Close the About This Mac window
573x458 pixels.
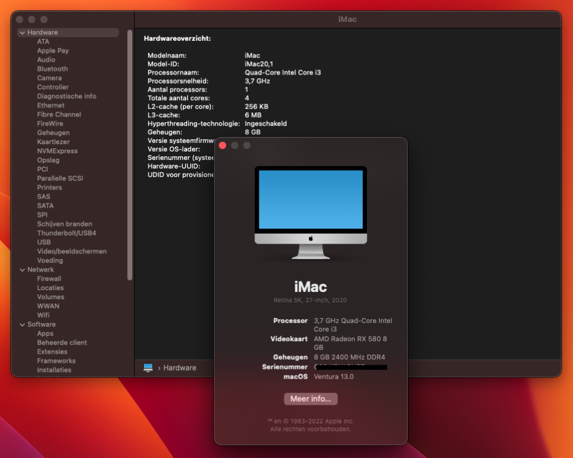coord(223,145)
